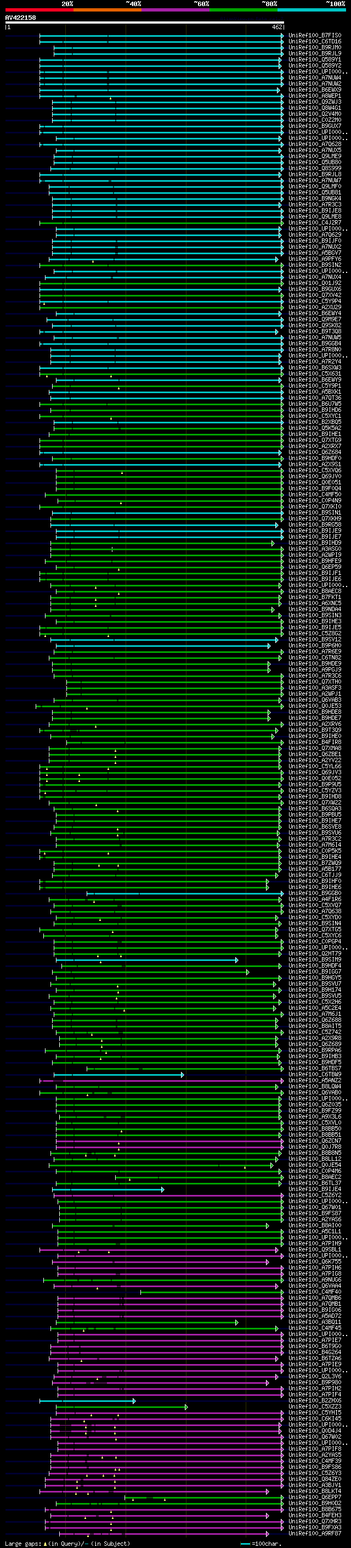This screenshot has width=351, height=1548.
Task: Select the UniRef100_Q0D4J4 label
Action: 315,1431
